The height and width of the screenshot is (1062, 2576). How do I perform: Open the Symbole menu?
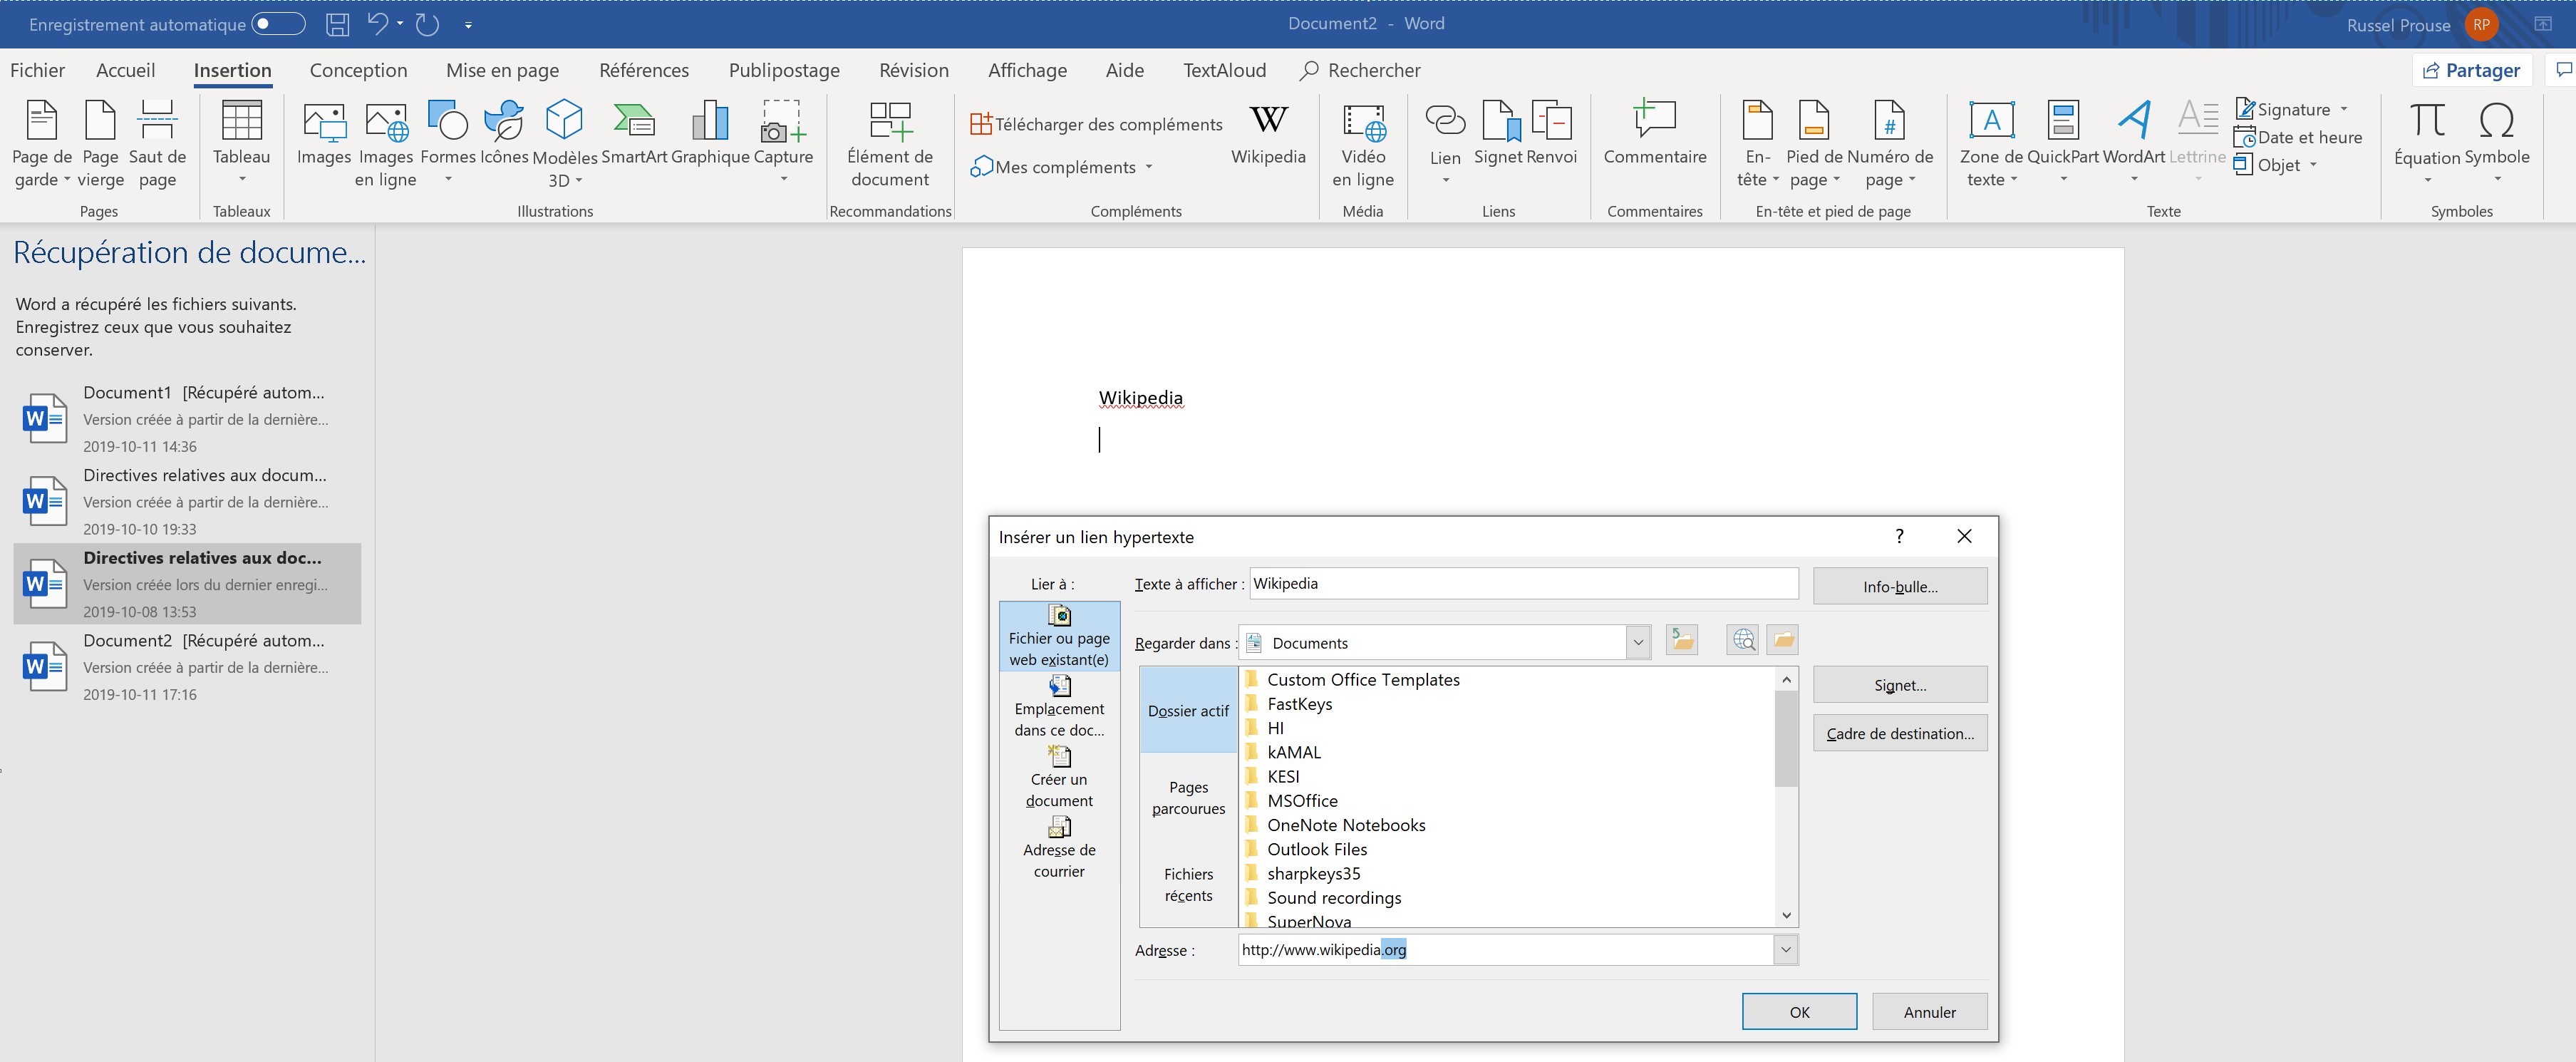click(2496, 140)
